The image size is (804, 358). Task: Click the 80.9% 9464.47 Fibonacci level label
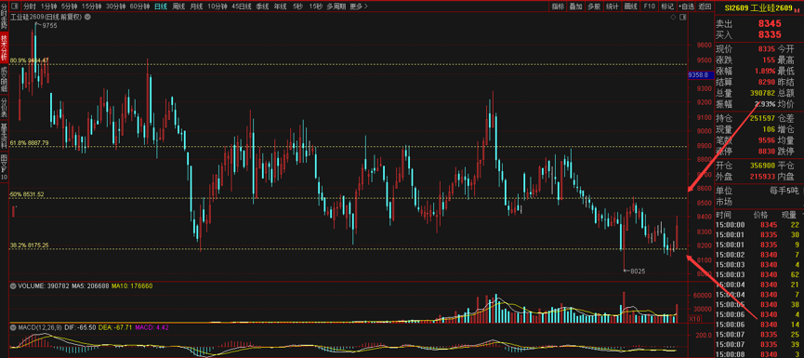click(29, 60)
